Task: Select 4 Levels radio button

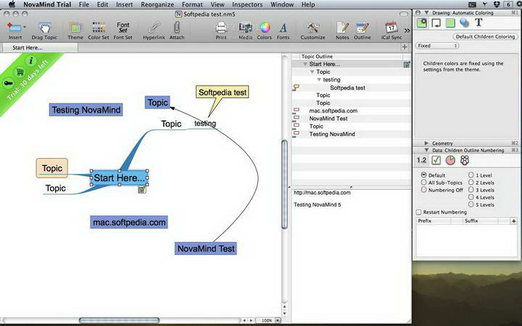Action: [x=471, y=197]
